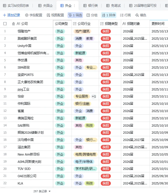Click 2025/10/05 date in New Aim新目标 row
Viewport: 168px width, 193px height.
[160, 154]
